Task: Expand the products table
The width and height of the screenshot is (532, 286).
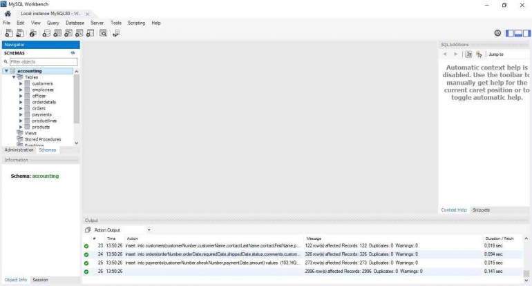Action: coord(21,127)
